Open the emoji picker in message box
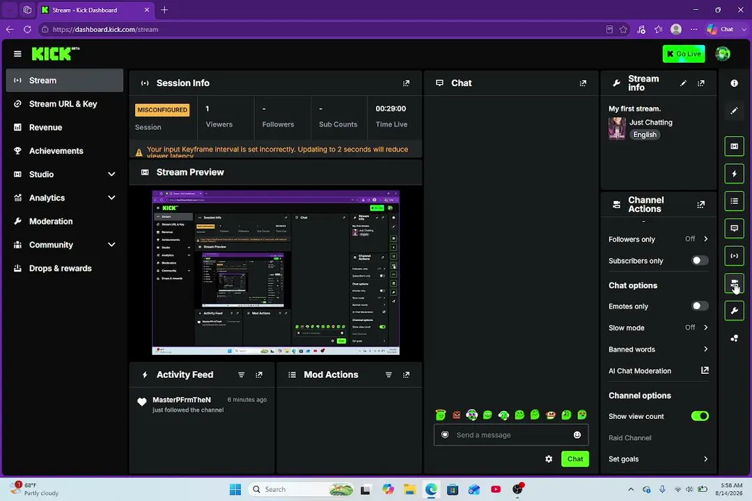752x501 pixels. (577, 435)
